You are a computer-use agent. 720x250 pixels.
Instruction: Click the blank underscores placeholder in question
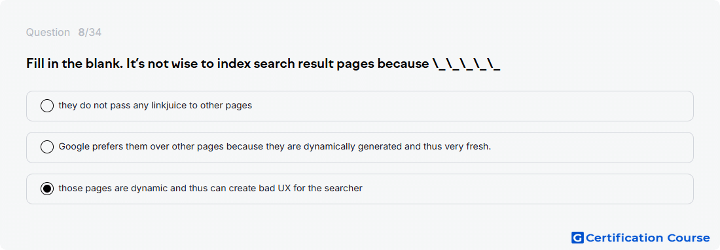[x=466, y=65]
